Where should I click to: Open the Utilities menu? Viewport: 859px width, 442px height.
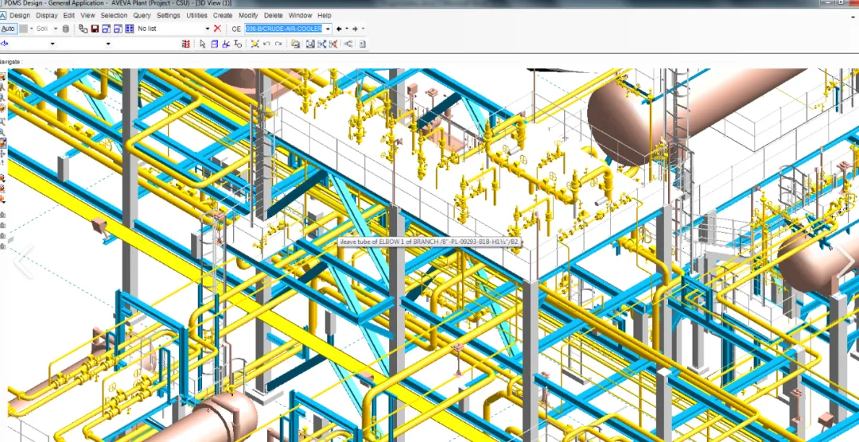click(196, 15)
